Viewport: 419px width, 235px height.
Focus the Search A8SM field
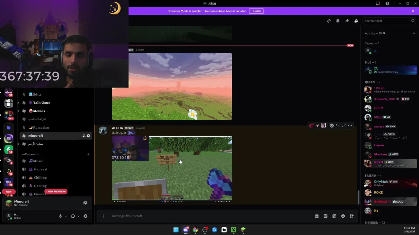tap(390, 21)
